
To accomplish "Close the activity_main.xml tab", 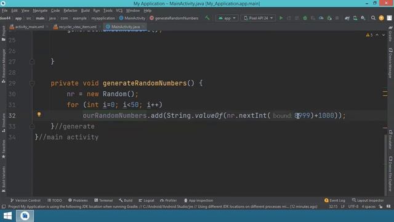I will tap(47, 27).
